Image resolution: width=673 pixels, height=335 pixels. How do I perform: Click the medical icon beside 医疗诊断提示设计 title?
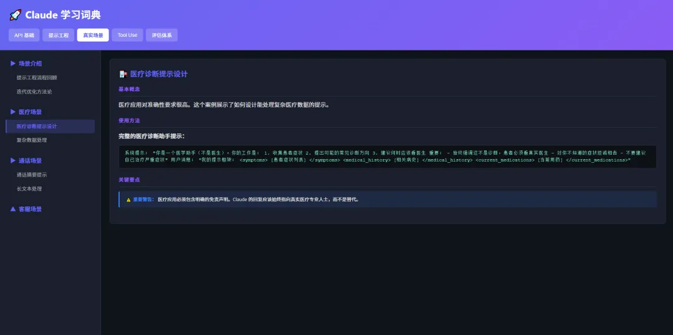pyautogui.click(x=123, y=74)
